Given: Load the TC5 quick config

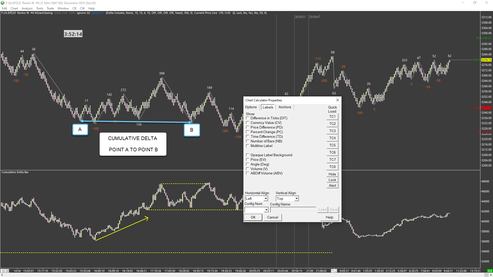Looking at the screenshot, I should (332, 145).
